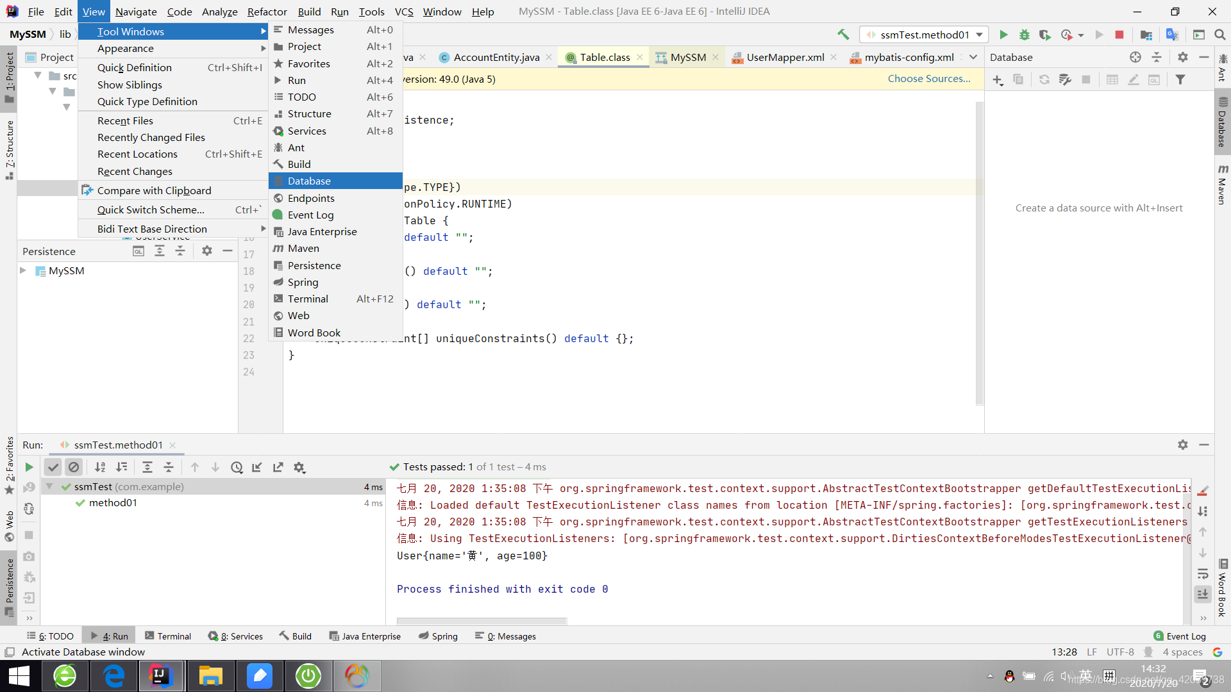Screen dimensions: 1231x692
Task: Stop the running process red square
Action: (1119, 35)
